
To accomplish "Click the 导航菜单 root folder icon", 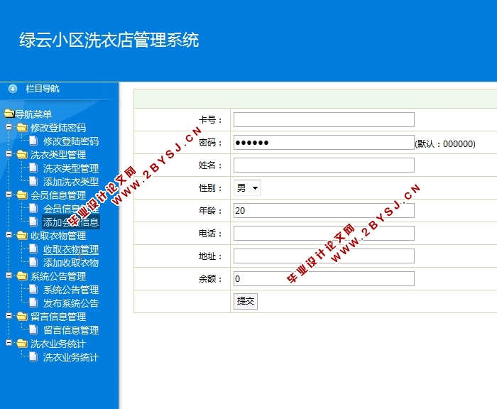I will point(9,114).
